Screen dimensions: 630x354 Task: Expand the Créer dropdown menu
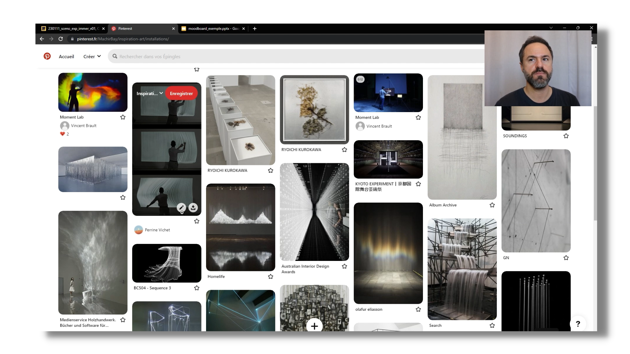tap(92, 56)
